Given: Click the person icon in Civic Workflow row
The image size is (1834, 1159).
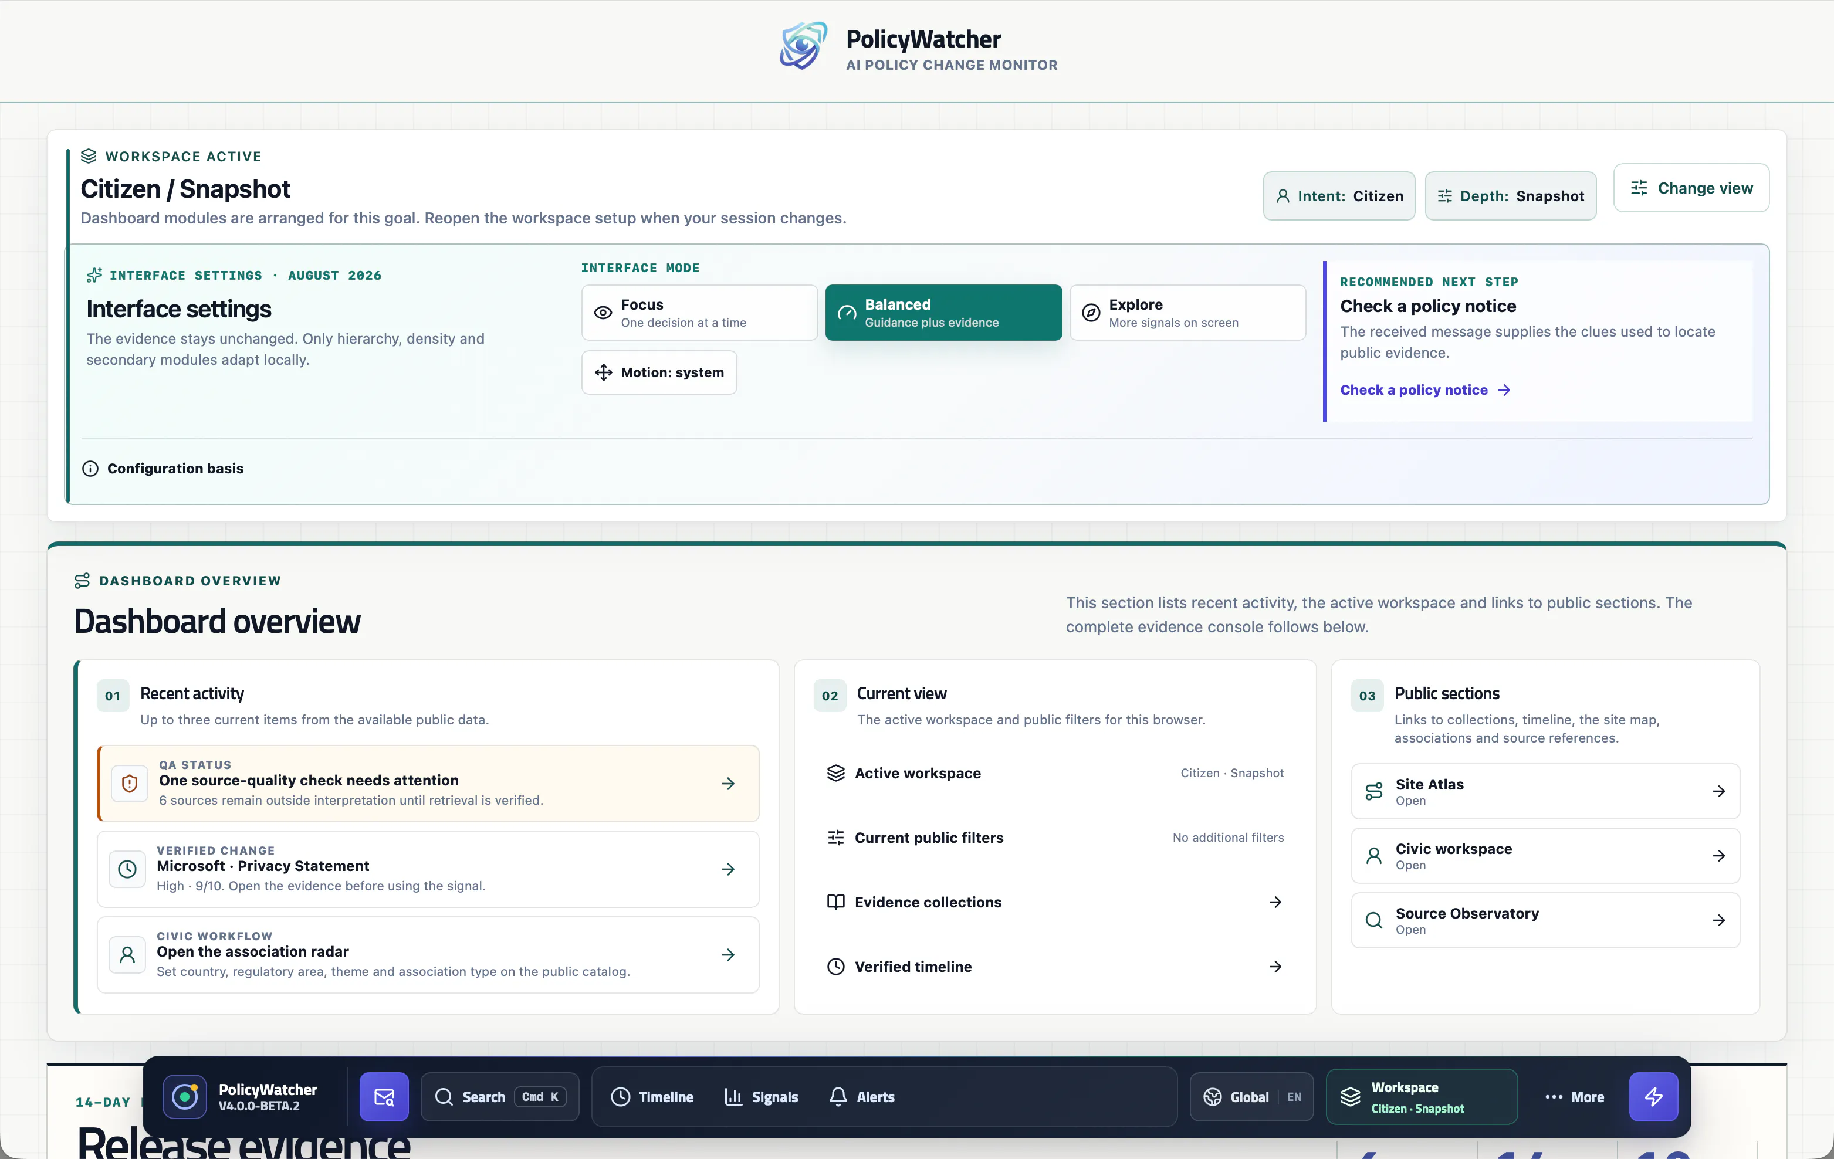Looking at the screenshot, I should pos(127,954).
